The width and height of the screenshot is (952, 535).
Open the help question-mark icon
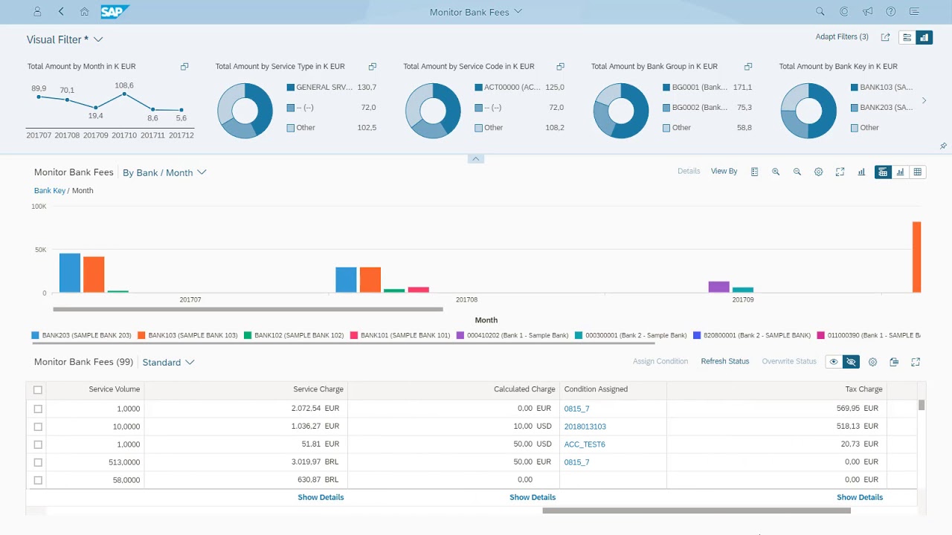(x=891, y=12)
